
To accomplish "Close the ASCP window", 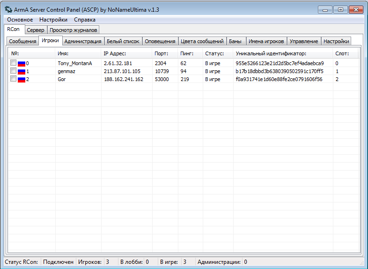I will point(356,10).
